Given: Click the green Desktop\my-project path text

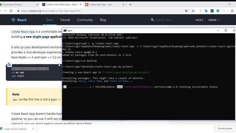Looking at the screenshot, I should point(125,72).
